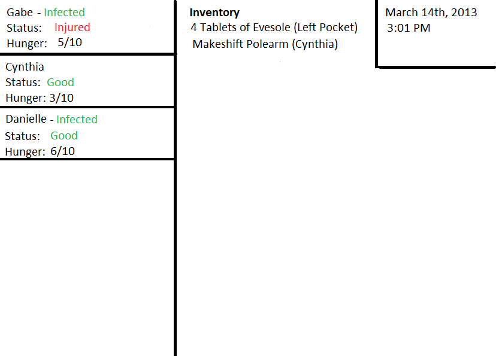
Task: Select the Cynthia character name
Action: pyautogui.click(x=25, y=67)
